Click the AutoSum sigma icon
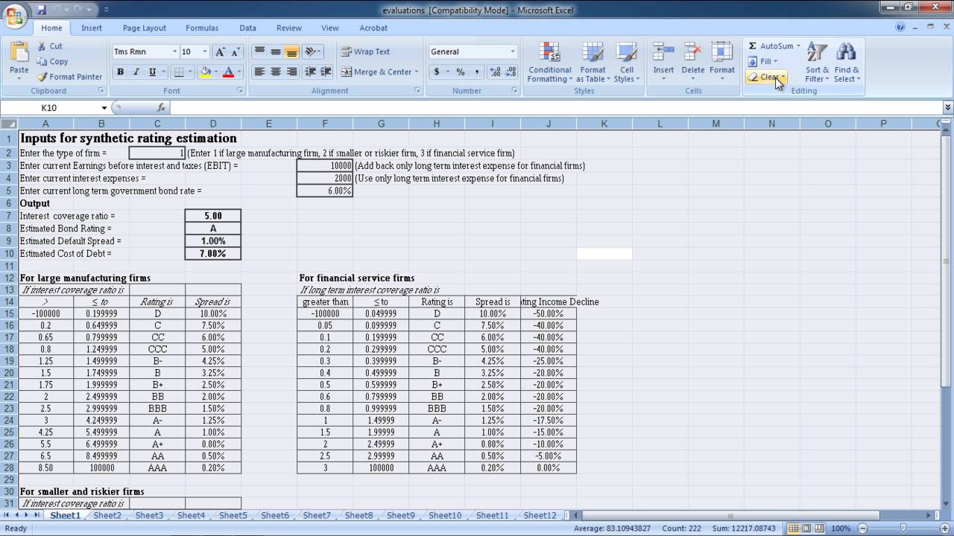The width and height of the screenshot is (954, 536). [x=753, y=46]
